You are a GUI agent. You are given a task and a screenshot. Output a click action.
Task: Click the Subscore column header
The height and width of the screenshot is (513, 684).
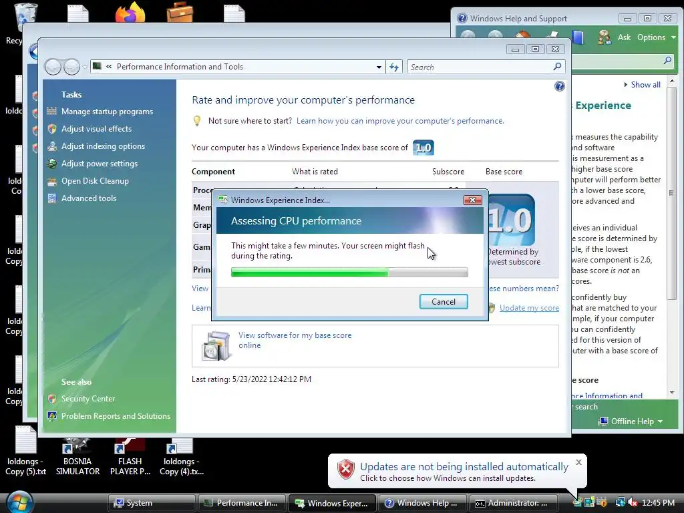click(x=448, y=172)
